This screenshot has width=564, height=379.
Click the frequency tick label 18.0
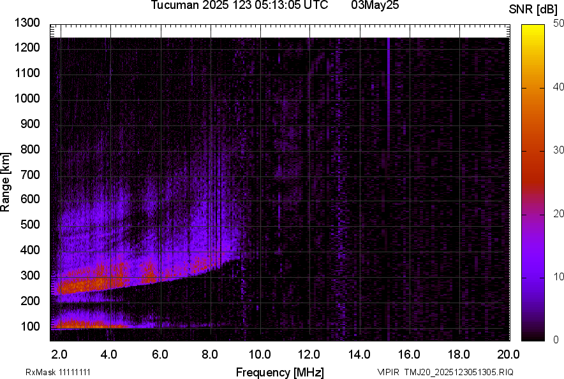click(459, 355)
